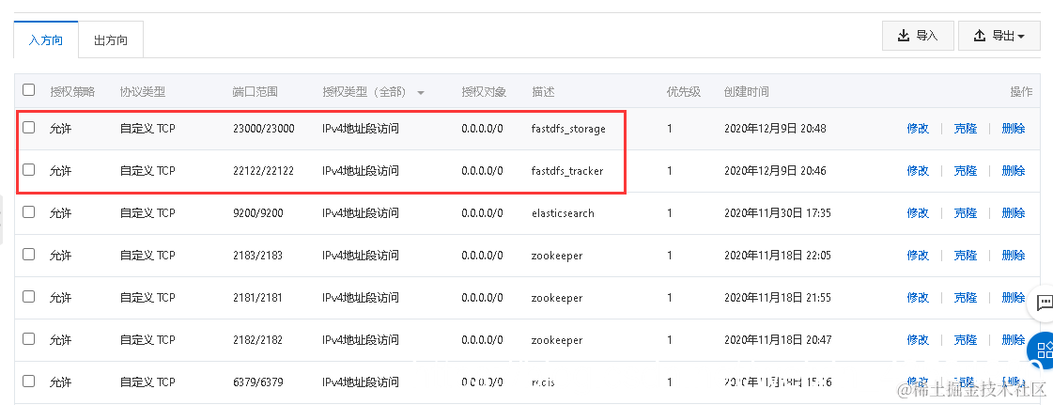Click port range 22122/22122 cell
The height and width of the screenshot is (405, 1053).
263,171
